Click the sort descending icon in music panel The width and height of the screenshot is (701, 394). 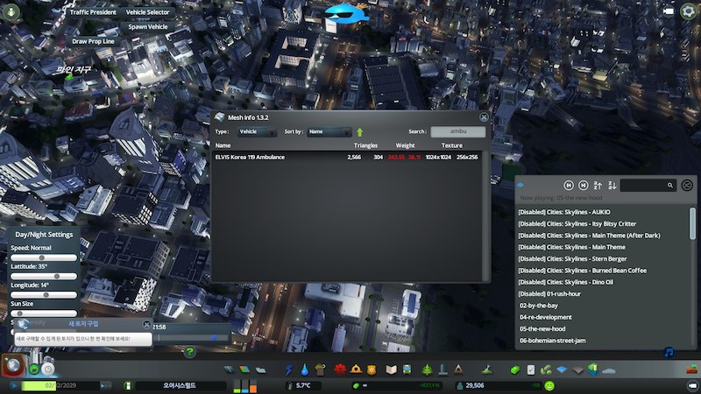tap(612, 185)
